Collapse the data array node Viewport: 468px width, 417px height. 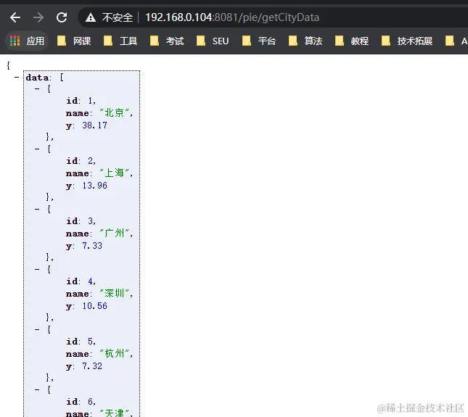pos(17,78)
